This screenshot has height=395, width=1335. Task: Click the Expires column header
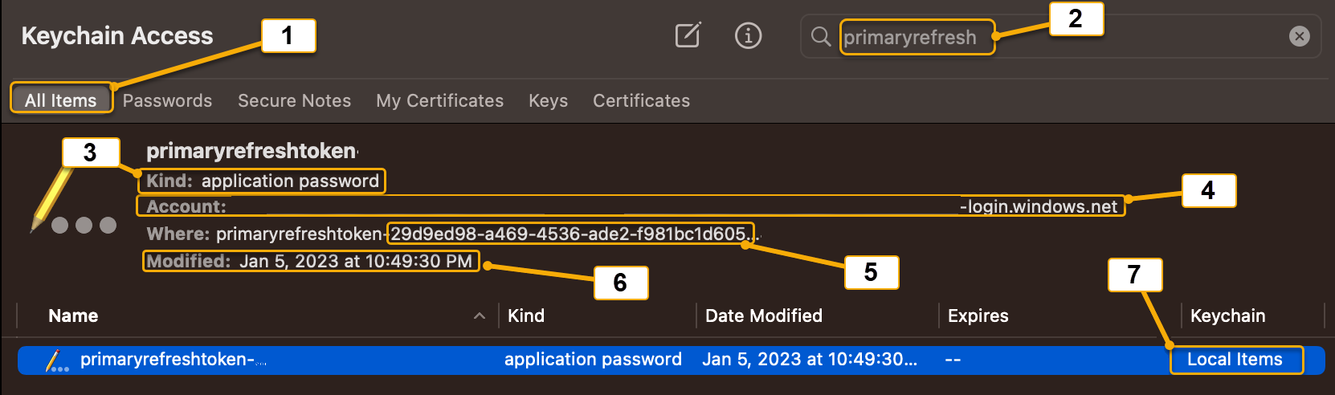point(978,316)
